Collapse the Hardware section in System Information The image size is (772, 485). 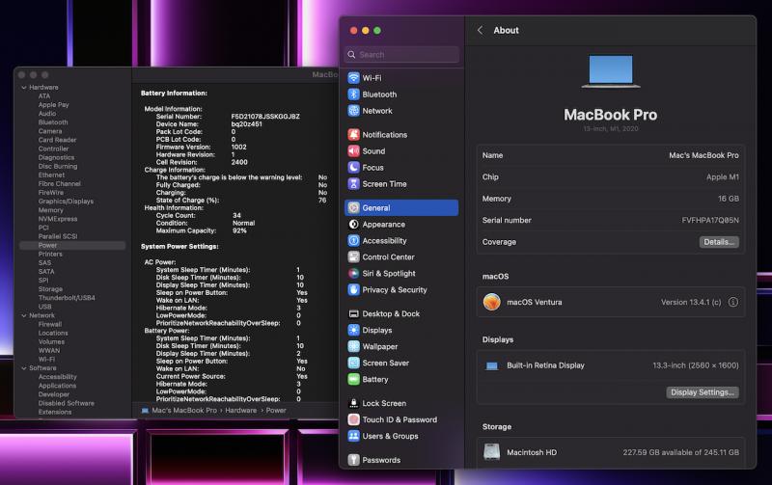[24, 87]
